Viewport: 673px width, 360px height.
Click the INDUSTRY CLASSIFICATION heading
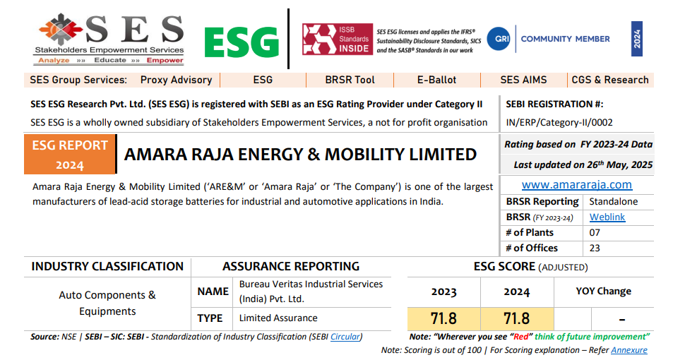point(107,266)
